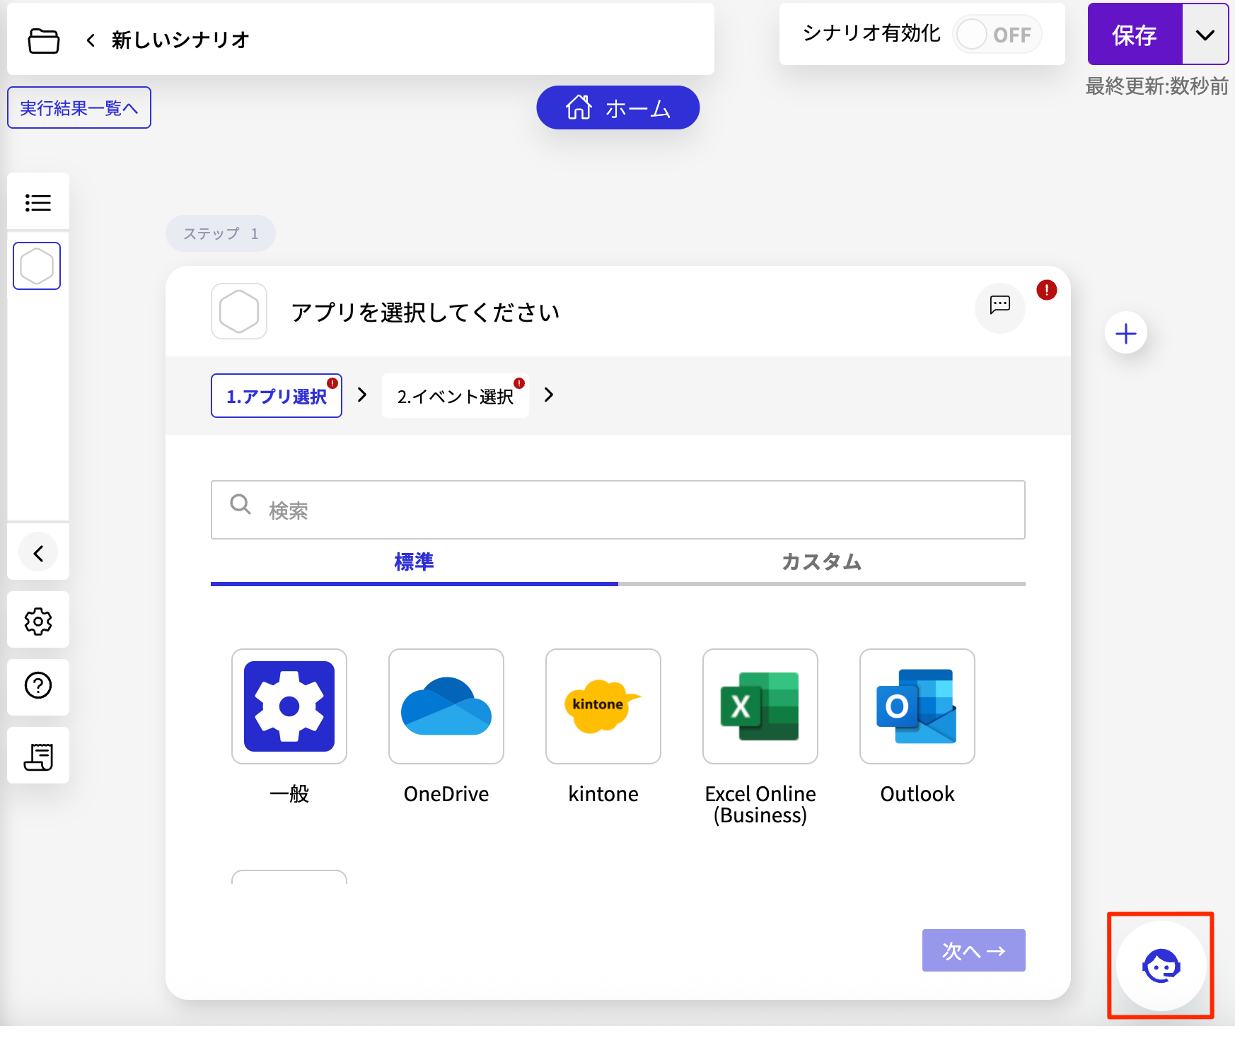Collapse the left sidebar with the chevron
The width and height of the screenshot is (1235, 1055).
[38, 552]
